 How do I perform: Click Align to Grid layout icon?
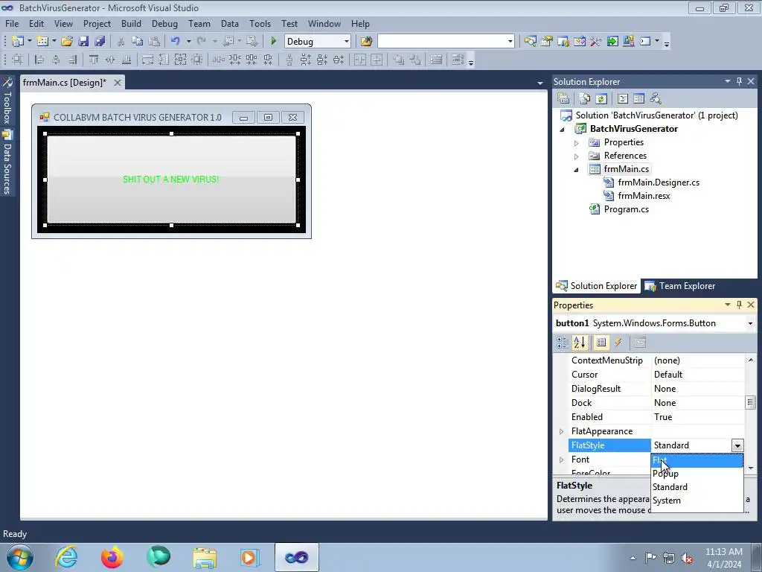18,60
